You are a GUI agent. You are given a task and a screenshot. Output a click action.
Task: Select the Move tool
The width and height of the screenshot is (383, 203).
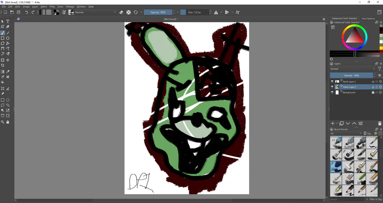click(x=8, y=60)
